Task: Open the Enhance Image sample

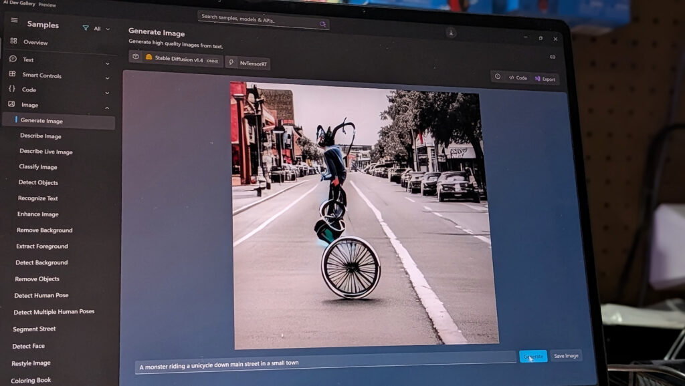Action: [37, 214]
